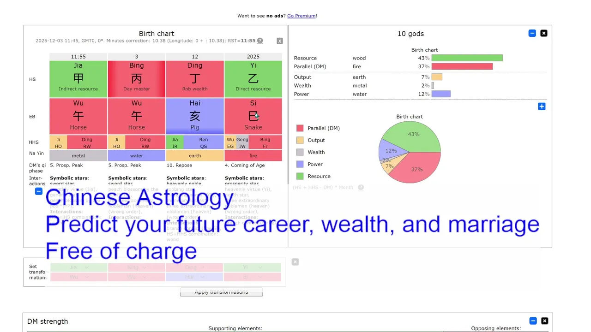This screenshot has height=332, width=591.
Task: Close the Birth chart panel with x
Action: (280, 41)
